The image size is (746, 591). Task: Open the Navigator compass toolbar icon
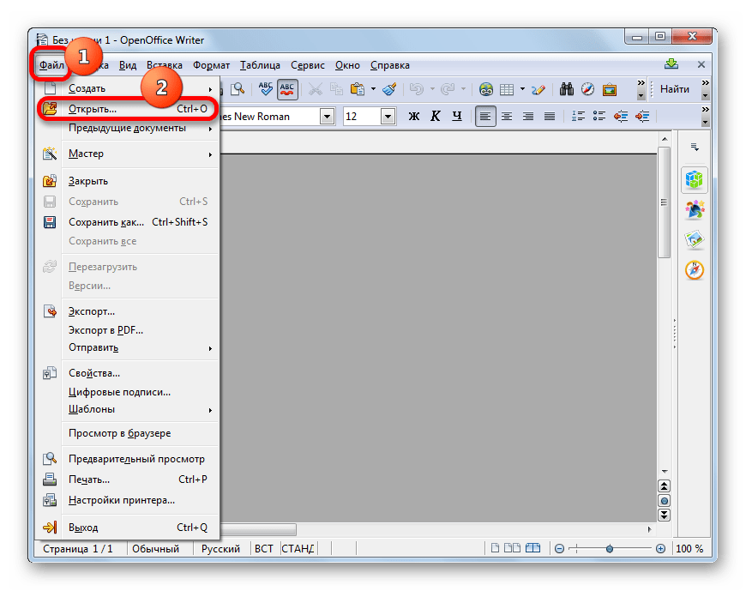coord(588,89)
